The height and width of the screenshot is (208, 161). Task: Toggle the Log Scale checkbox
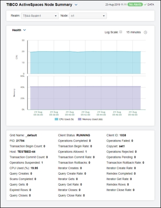(121, 32)
